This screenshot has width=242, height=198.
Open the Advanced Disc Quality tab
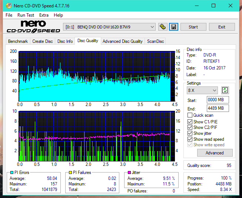(123, 41)
